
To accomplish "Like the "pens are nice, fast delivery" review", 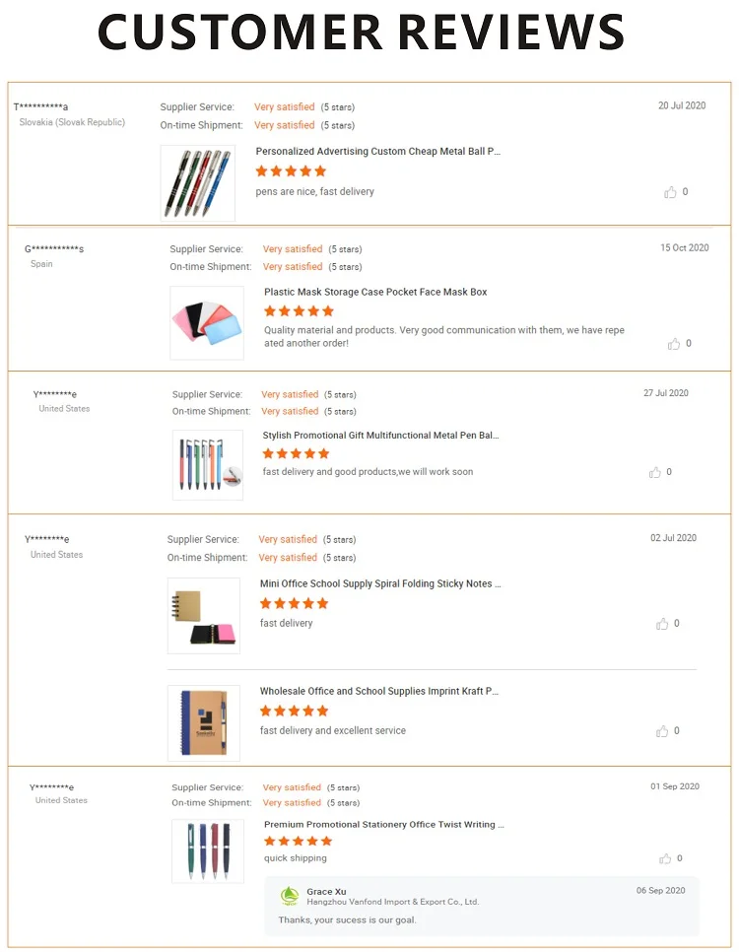I will 670,192.
